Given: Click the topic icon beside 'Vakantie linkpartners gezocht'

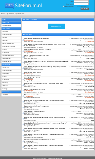Looking at the screenshot, I should [x=23, y=108].
